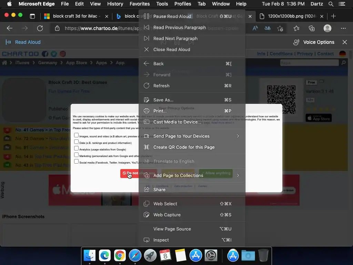Open the Favorites list icon
The height and width of the screenshot is (265, 353).
pos(296,28)
